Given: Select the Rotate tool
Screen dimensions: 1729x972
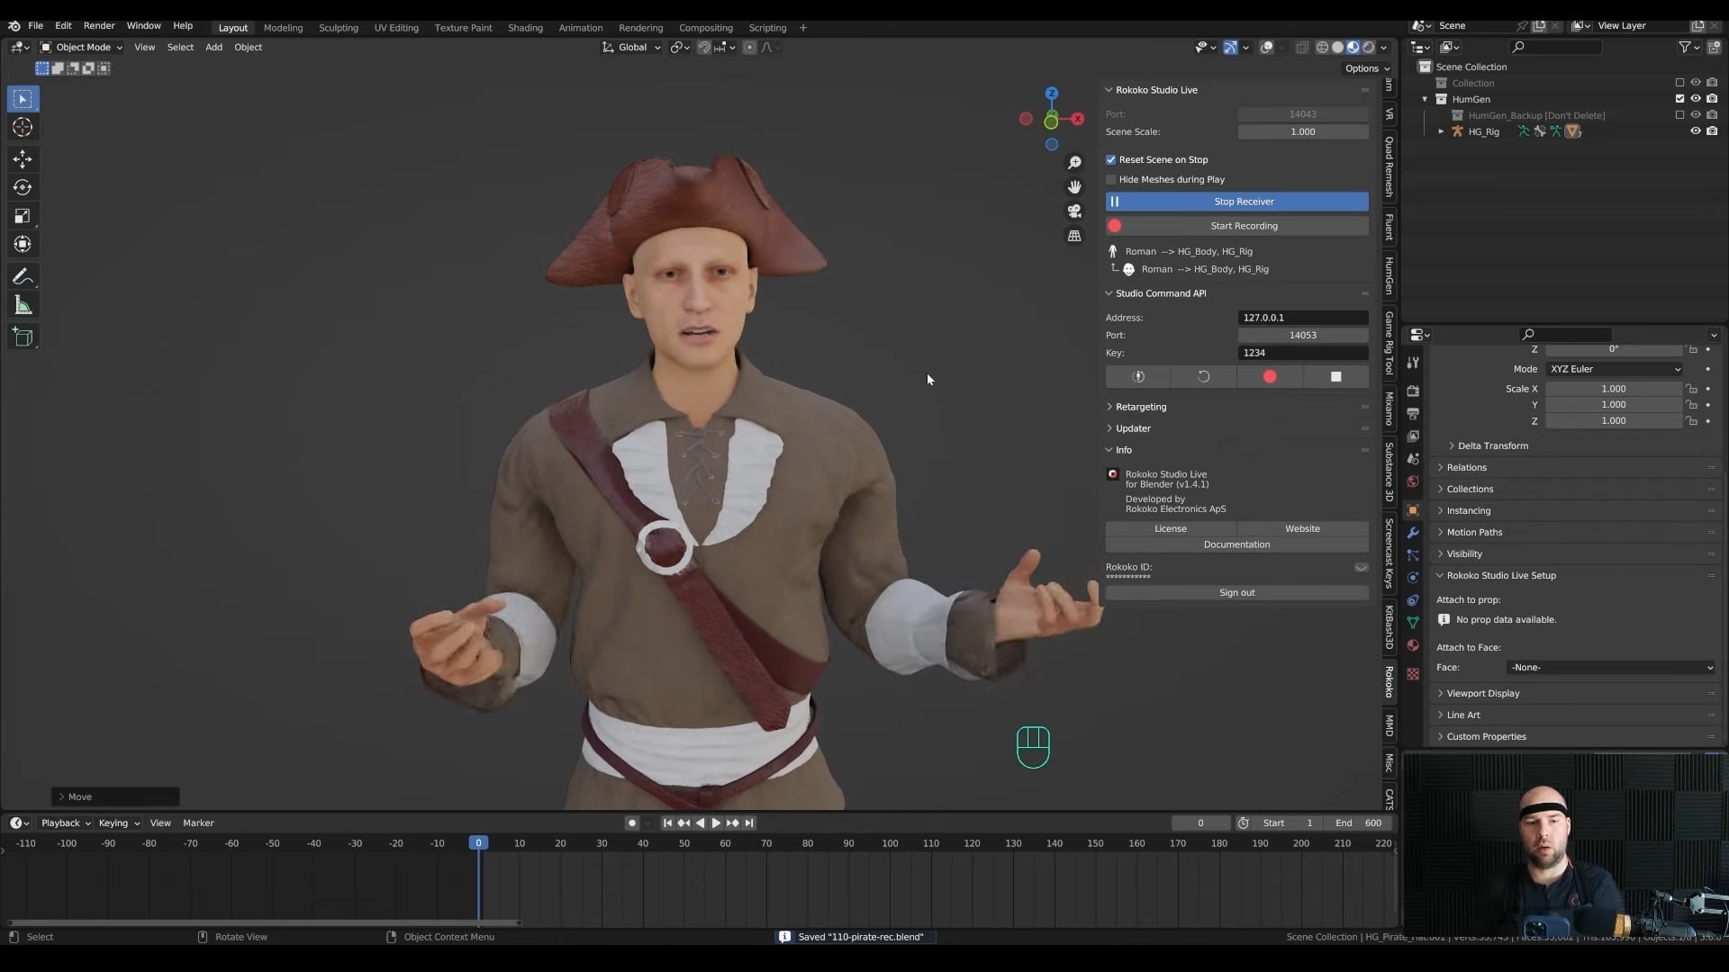Looking at the screenshot, I should [23, 187].
